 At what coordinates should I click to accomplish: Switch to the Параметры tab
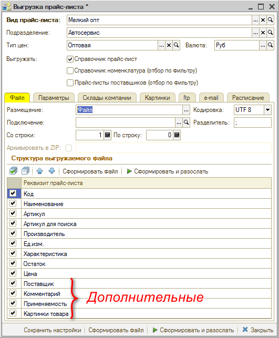tap(54, 98)
